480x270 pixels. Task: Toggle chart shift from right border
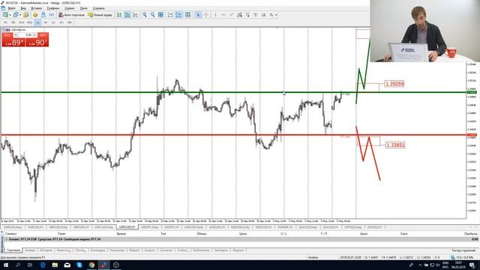point(178,15)
